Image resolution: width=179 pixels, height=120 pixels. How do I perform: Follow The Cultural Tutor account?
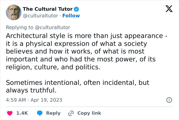(71, 16)
